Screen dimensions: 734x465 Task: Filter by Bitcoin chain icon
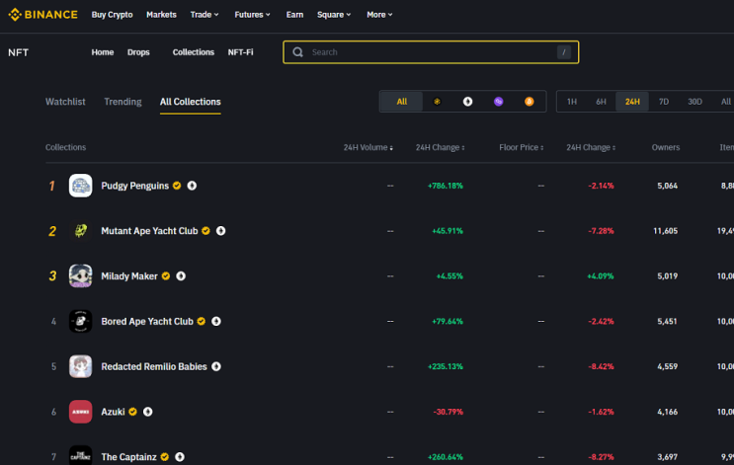(x=529, y=102)
